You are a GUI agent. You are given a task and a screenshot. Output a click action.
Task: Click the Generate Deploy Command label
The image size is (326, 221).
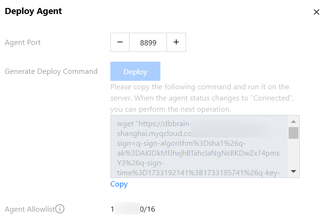point(51,71)
